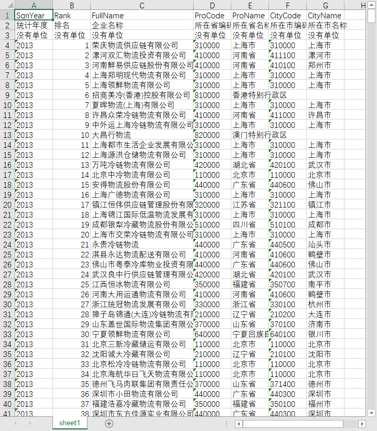Select cell 安得物流股份有限公司
This screenshot has height=431, width=377.
pyautogui.click(x=142, y=185)
